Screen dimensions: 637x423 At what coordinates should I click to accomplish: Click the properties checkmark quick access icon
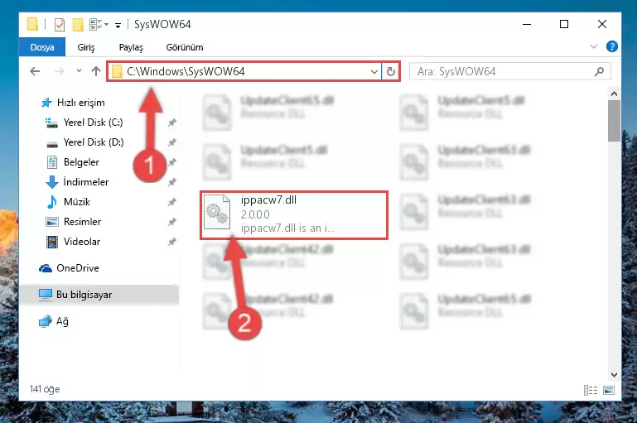click(x=60, y=25)
